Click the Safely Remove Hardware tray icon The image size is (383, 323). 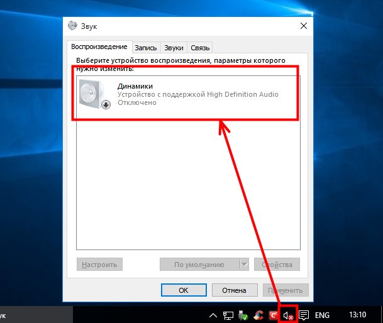tap(243, 314)
